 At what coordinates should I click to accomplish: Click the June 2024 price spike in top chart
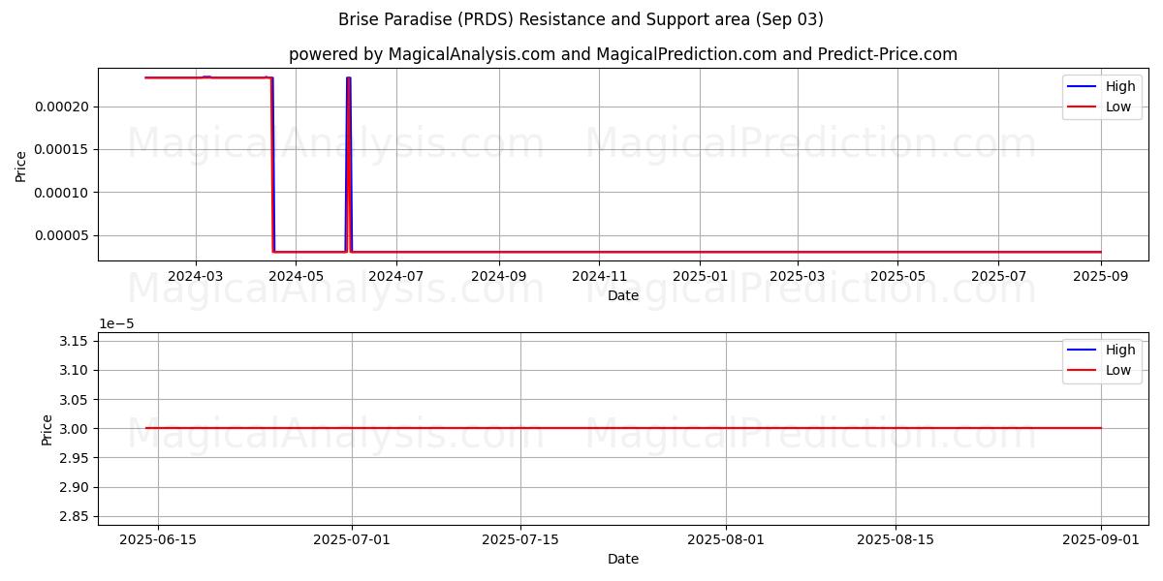[x=348, y=165]
